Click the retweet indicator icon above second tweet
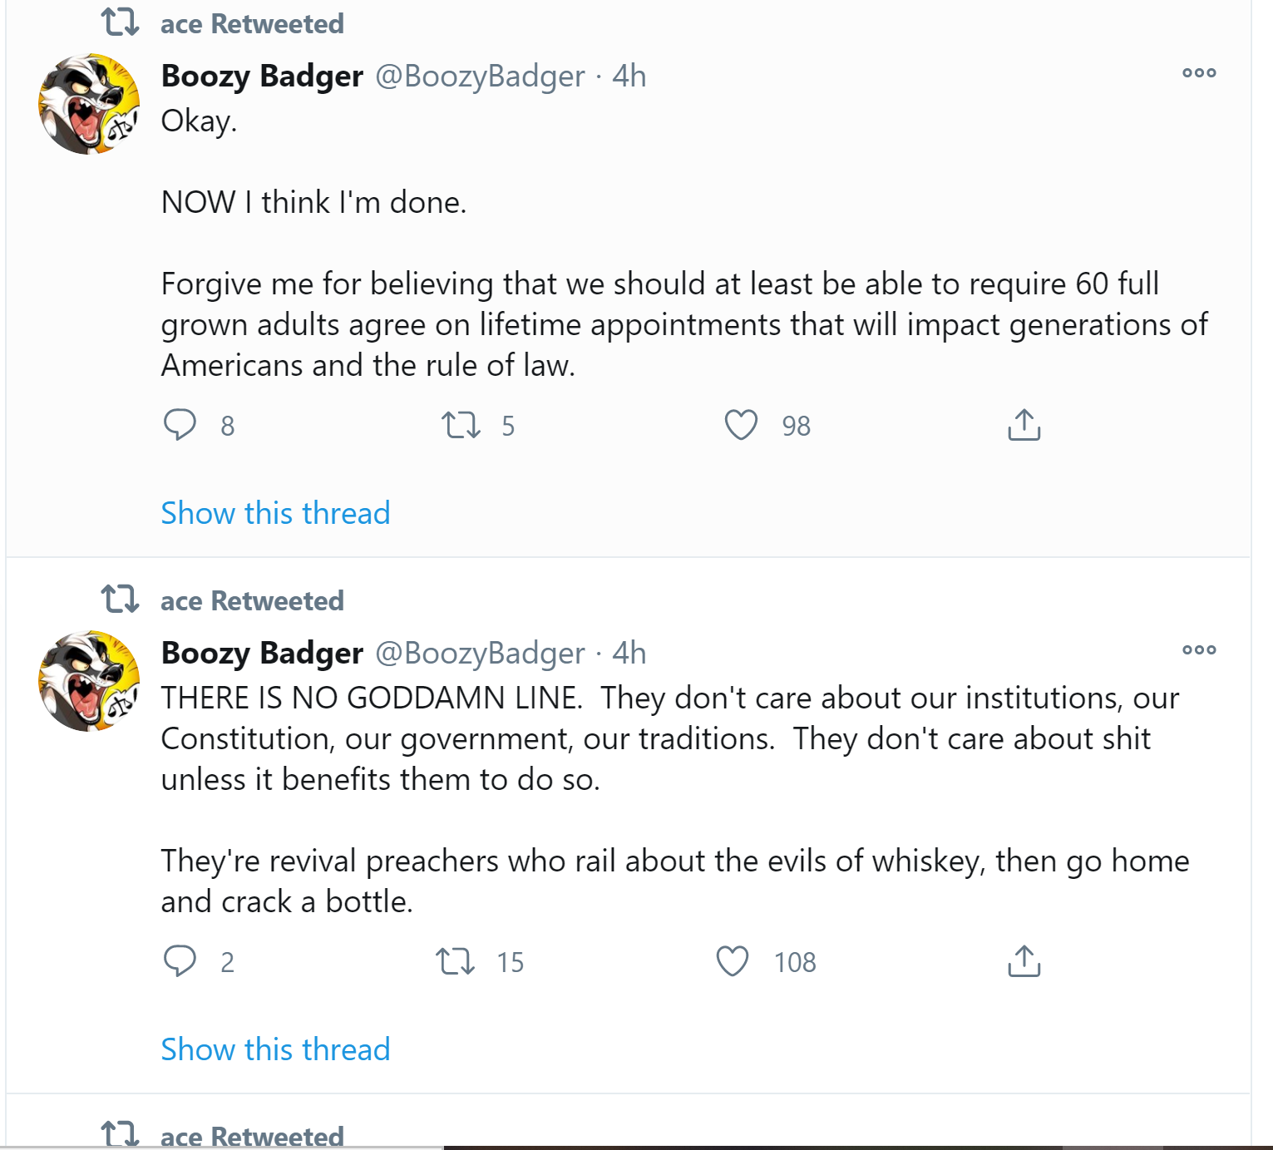Screen dimensions: 1273x1150 pos(120,599)
